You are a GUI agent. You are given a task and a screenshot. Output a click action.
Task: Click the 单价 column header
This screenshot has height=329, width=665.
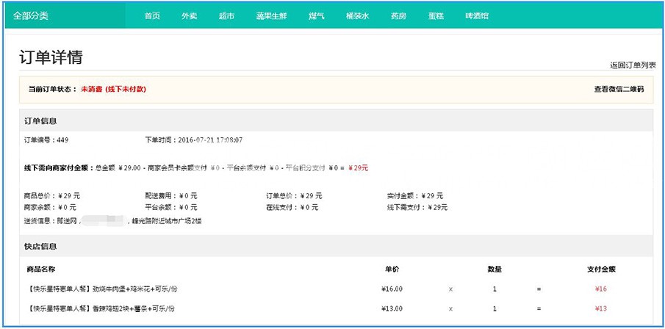(392, 269)
